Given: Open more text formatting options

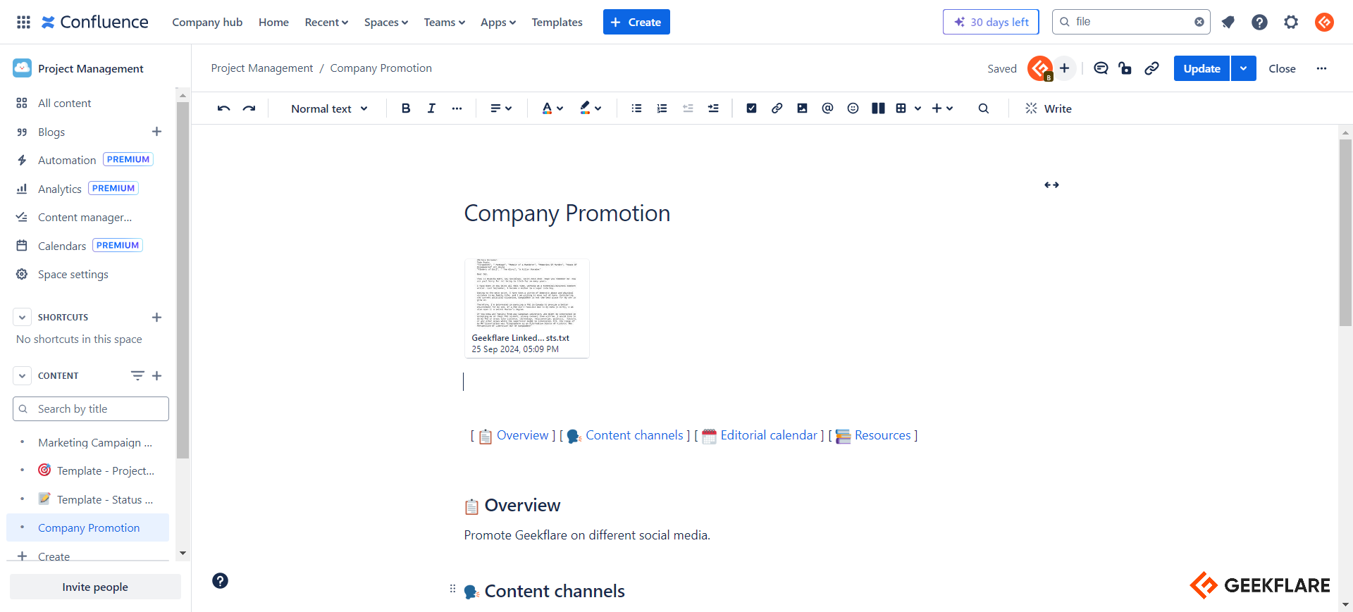Looking at the screenshot, I should coord(457,108).
